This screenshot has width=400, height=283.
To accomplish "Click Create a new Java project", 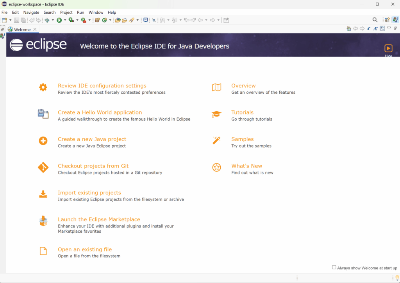I will coord(92,139).
